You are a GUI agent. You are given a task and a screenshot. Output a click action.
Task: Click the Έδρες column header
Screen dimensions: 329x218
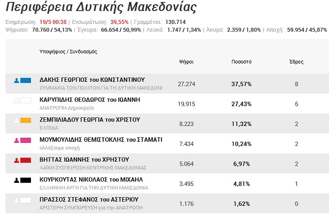pyautogui.click(x=296, y=61)
